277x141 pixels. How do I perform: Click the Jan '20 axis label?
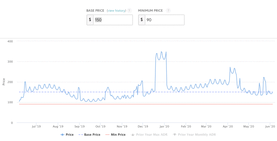tap(164, 126)
